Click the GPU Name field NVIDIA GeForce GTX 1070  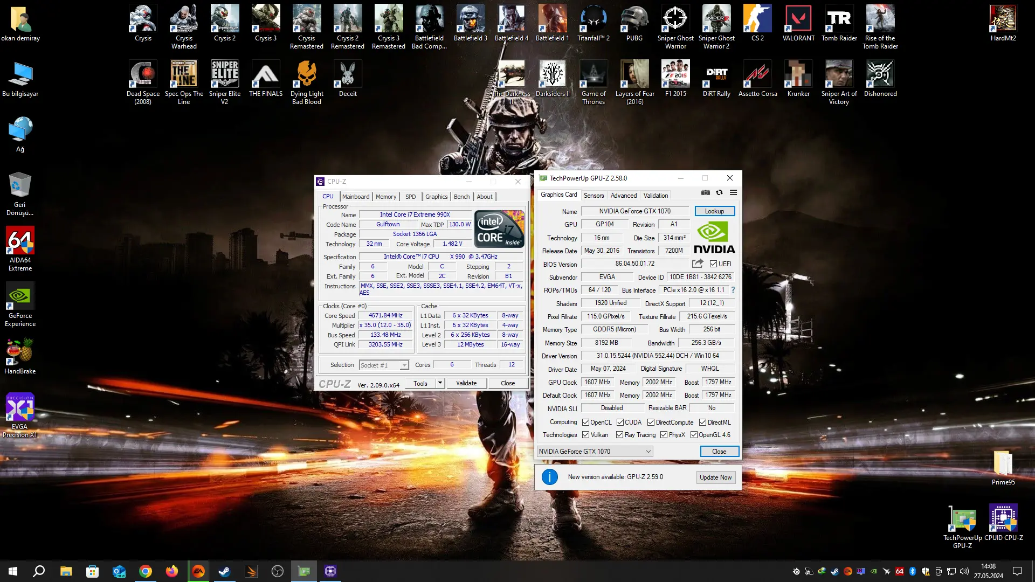(635, 211)
